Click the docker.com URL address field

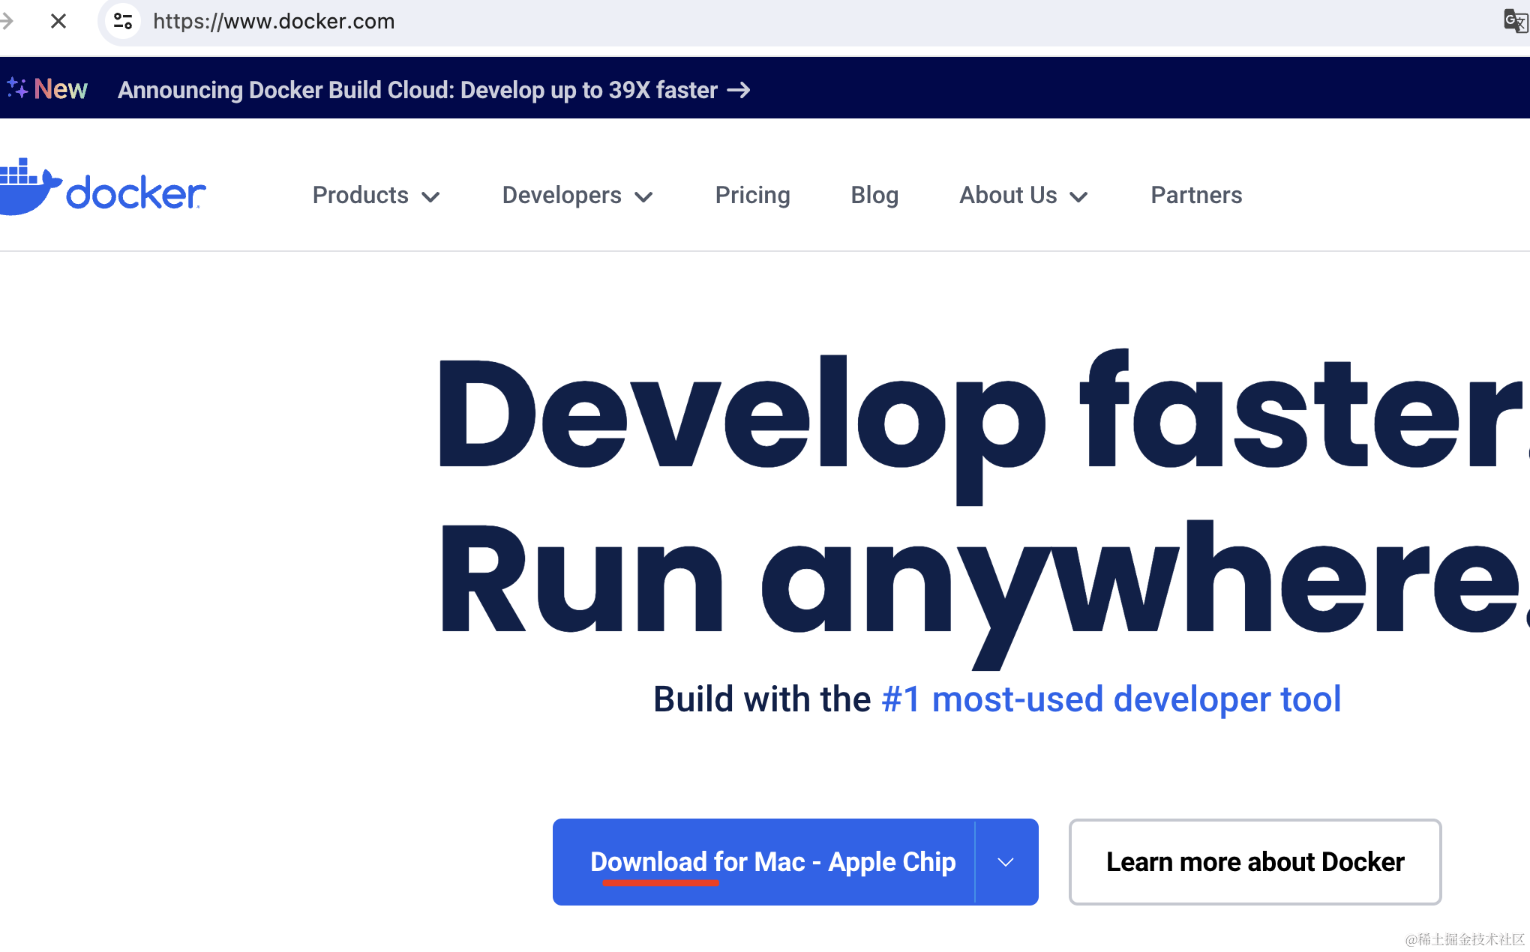click(274, 21)
